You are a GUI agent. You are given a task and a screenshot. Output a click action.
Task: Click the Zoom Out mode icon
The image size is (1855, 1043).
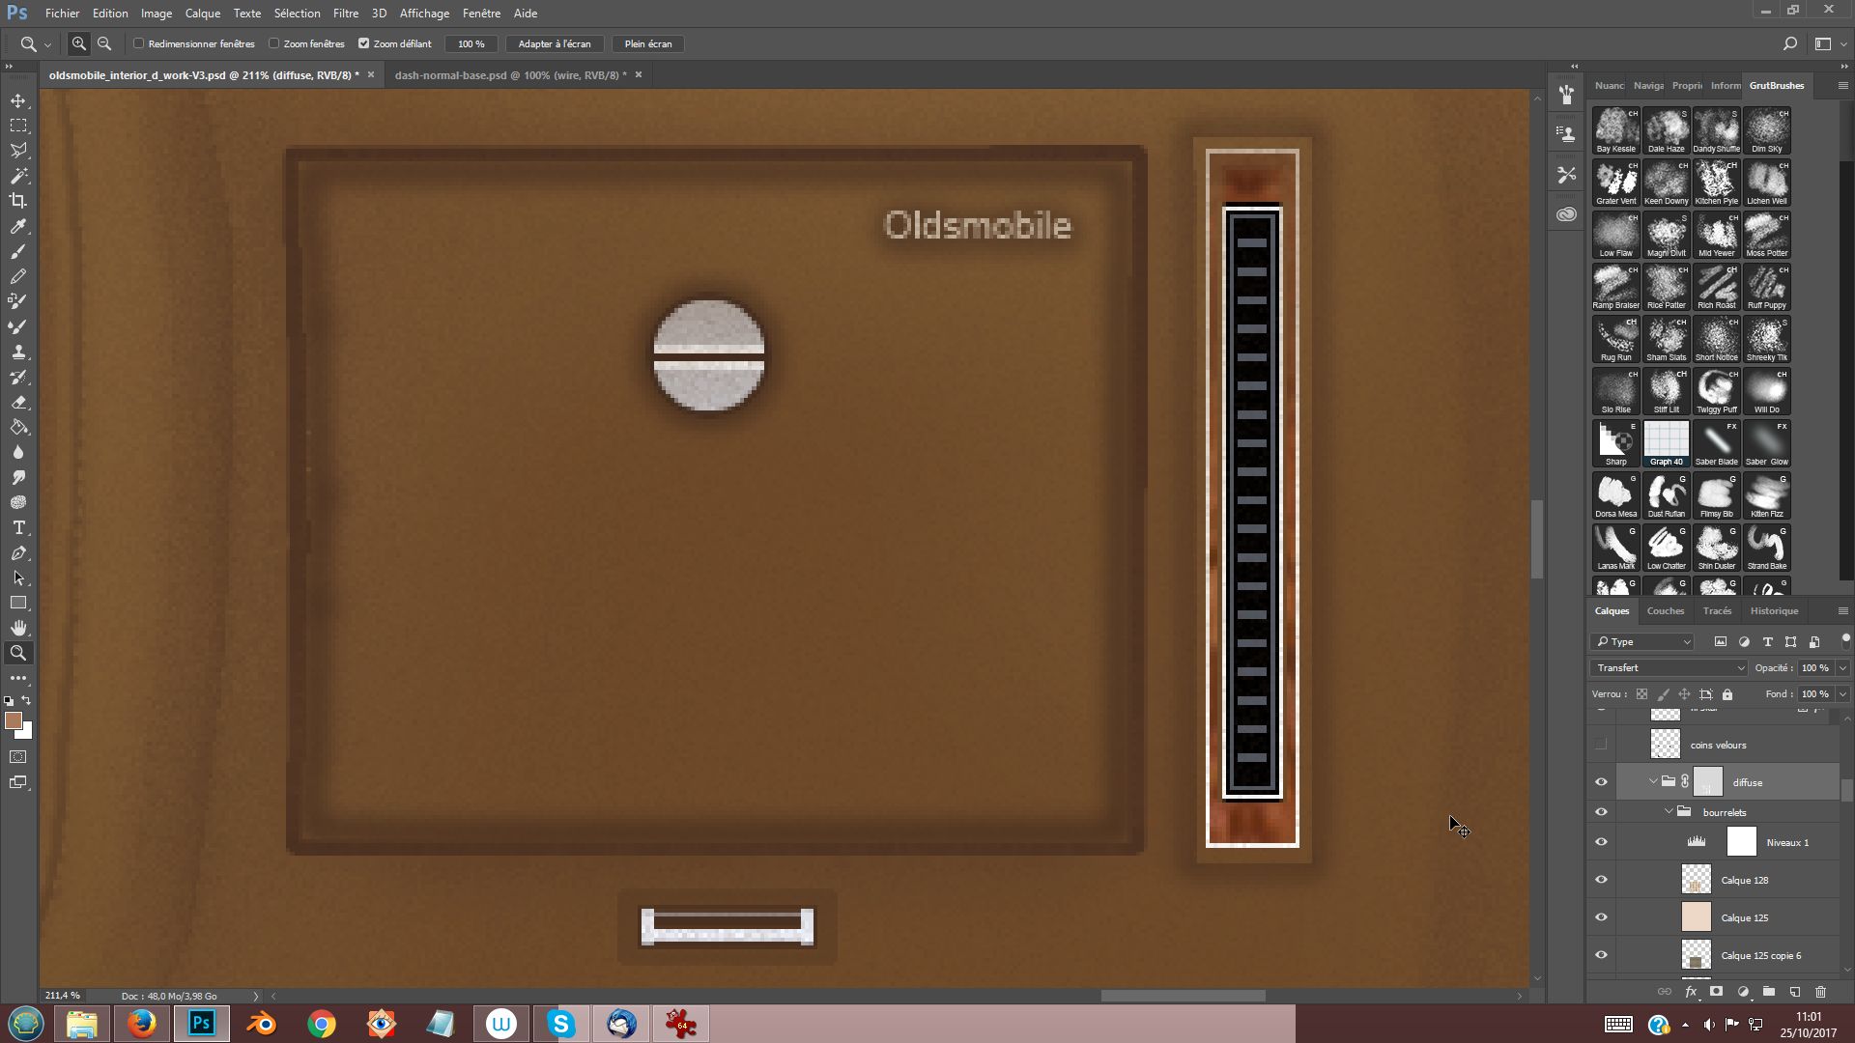pyautogui.click(x=104, y=43)
